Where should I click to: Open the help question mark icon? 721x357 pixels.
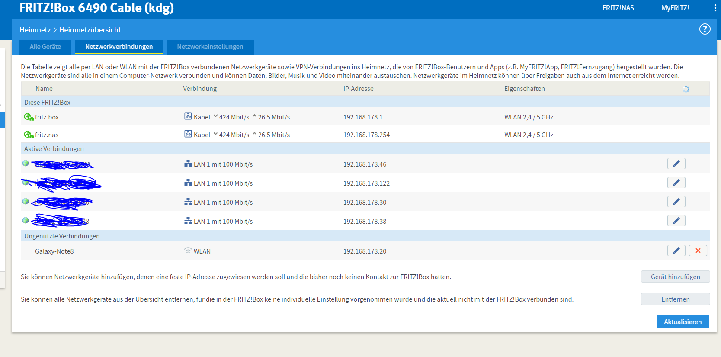pyautogui.click(x=705, y=29)
